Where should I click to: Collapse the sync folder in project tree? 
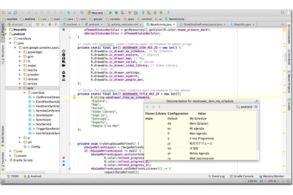pos(21,88)
